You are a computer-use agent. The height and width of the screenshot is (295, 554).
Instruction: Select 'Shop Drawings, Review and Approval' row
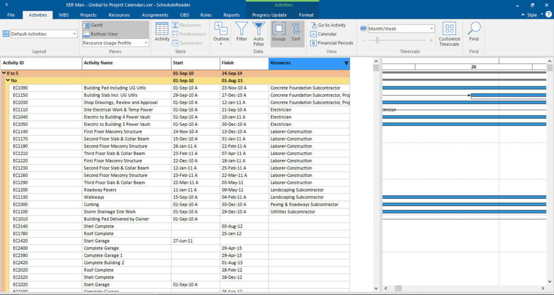(180, 102)
